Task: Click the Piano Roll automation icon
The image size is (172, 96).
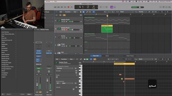Action: 81,59
